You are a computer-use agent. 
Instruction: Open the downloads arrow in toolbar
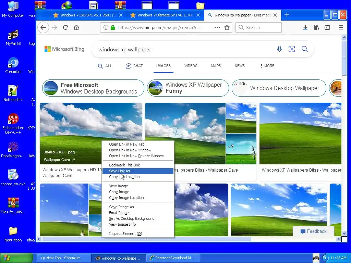pyautogui.click(x=305, y=27)
